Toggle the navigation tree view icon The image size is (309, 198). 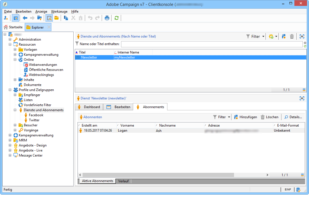[15, 18]
